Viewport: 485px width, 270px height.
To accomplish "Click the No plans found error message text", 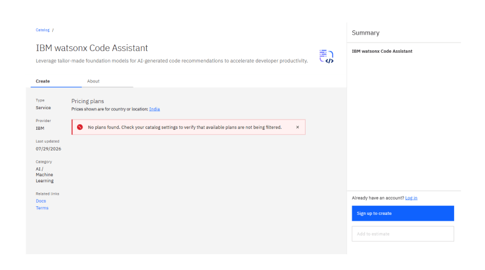I will 185,127.
